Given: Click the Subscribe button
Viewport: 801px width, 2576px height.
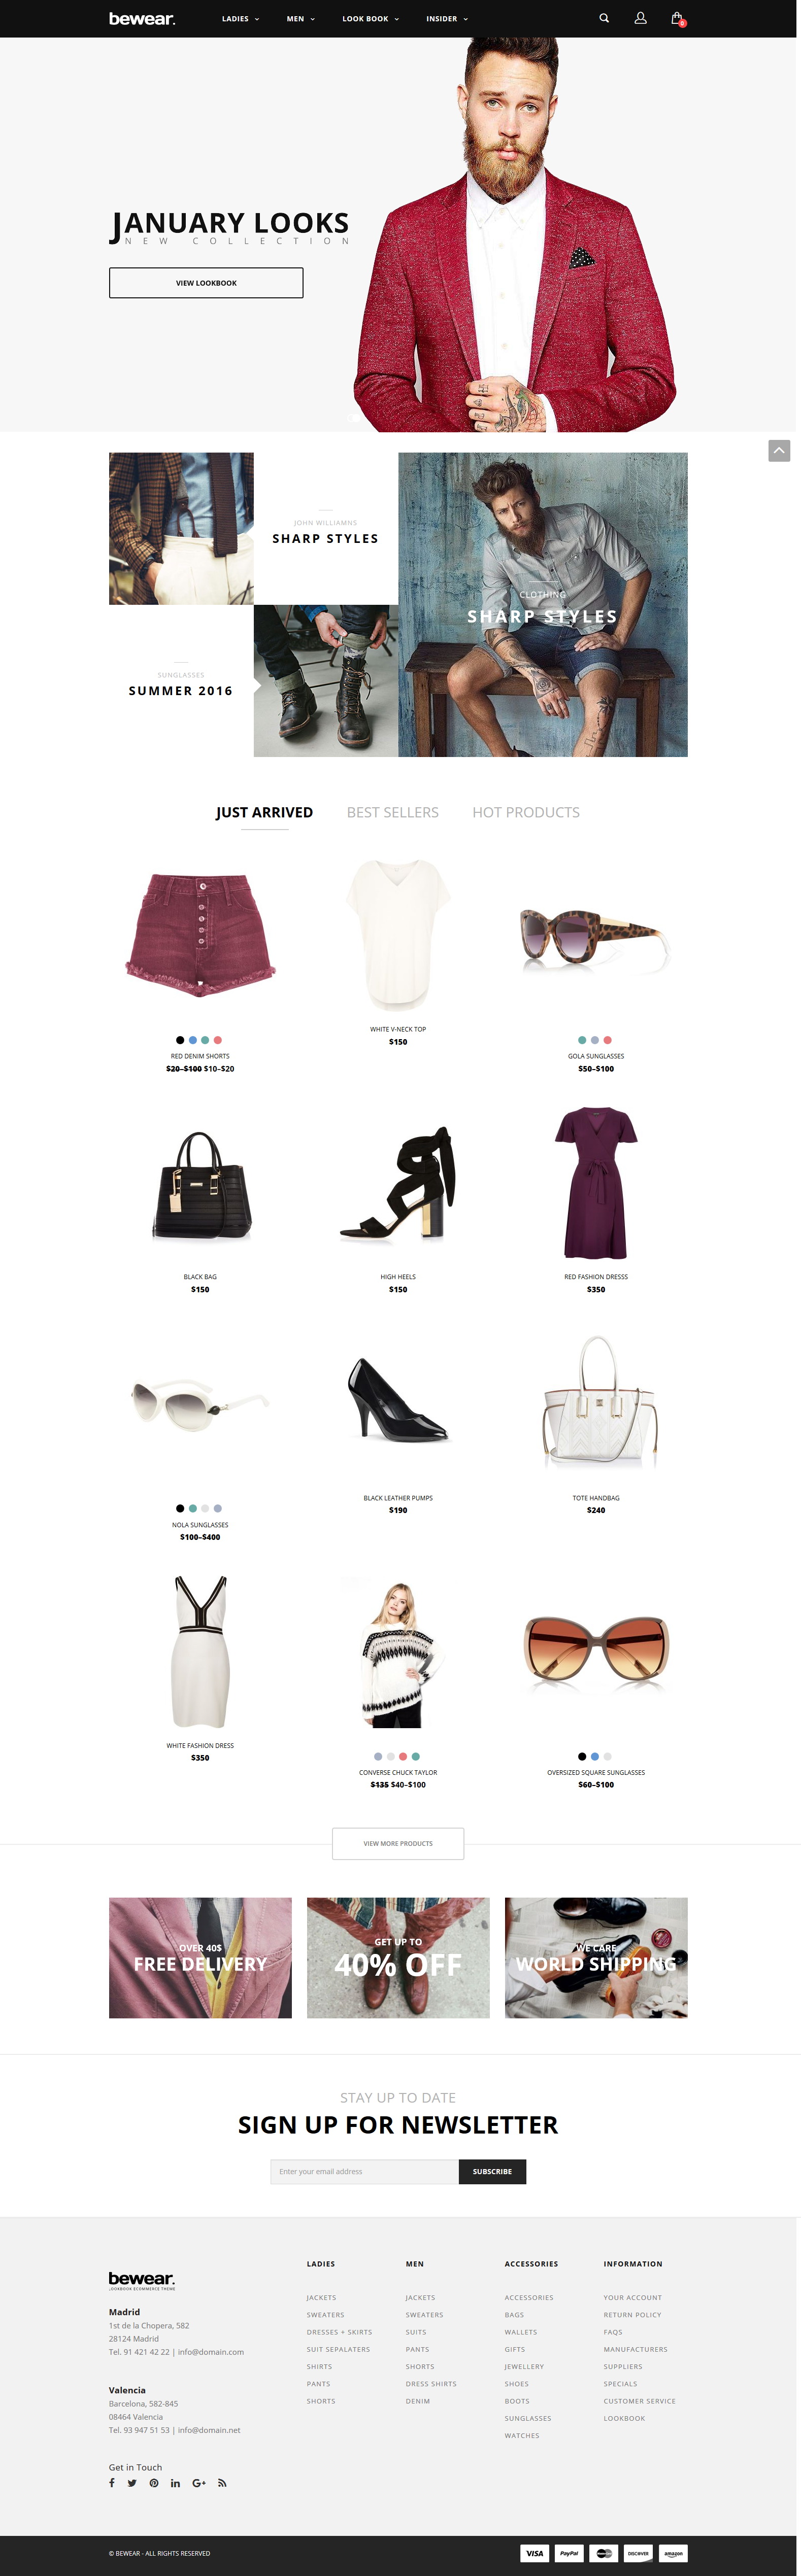Looking at the screenshot, I should (x=492, y=2171).
